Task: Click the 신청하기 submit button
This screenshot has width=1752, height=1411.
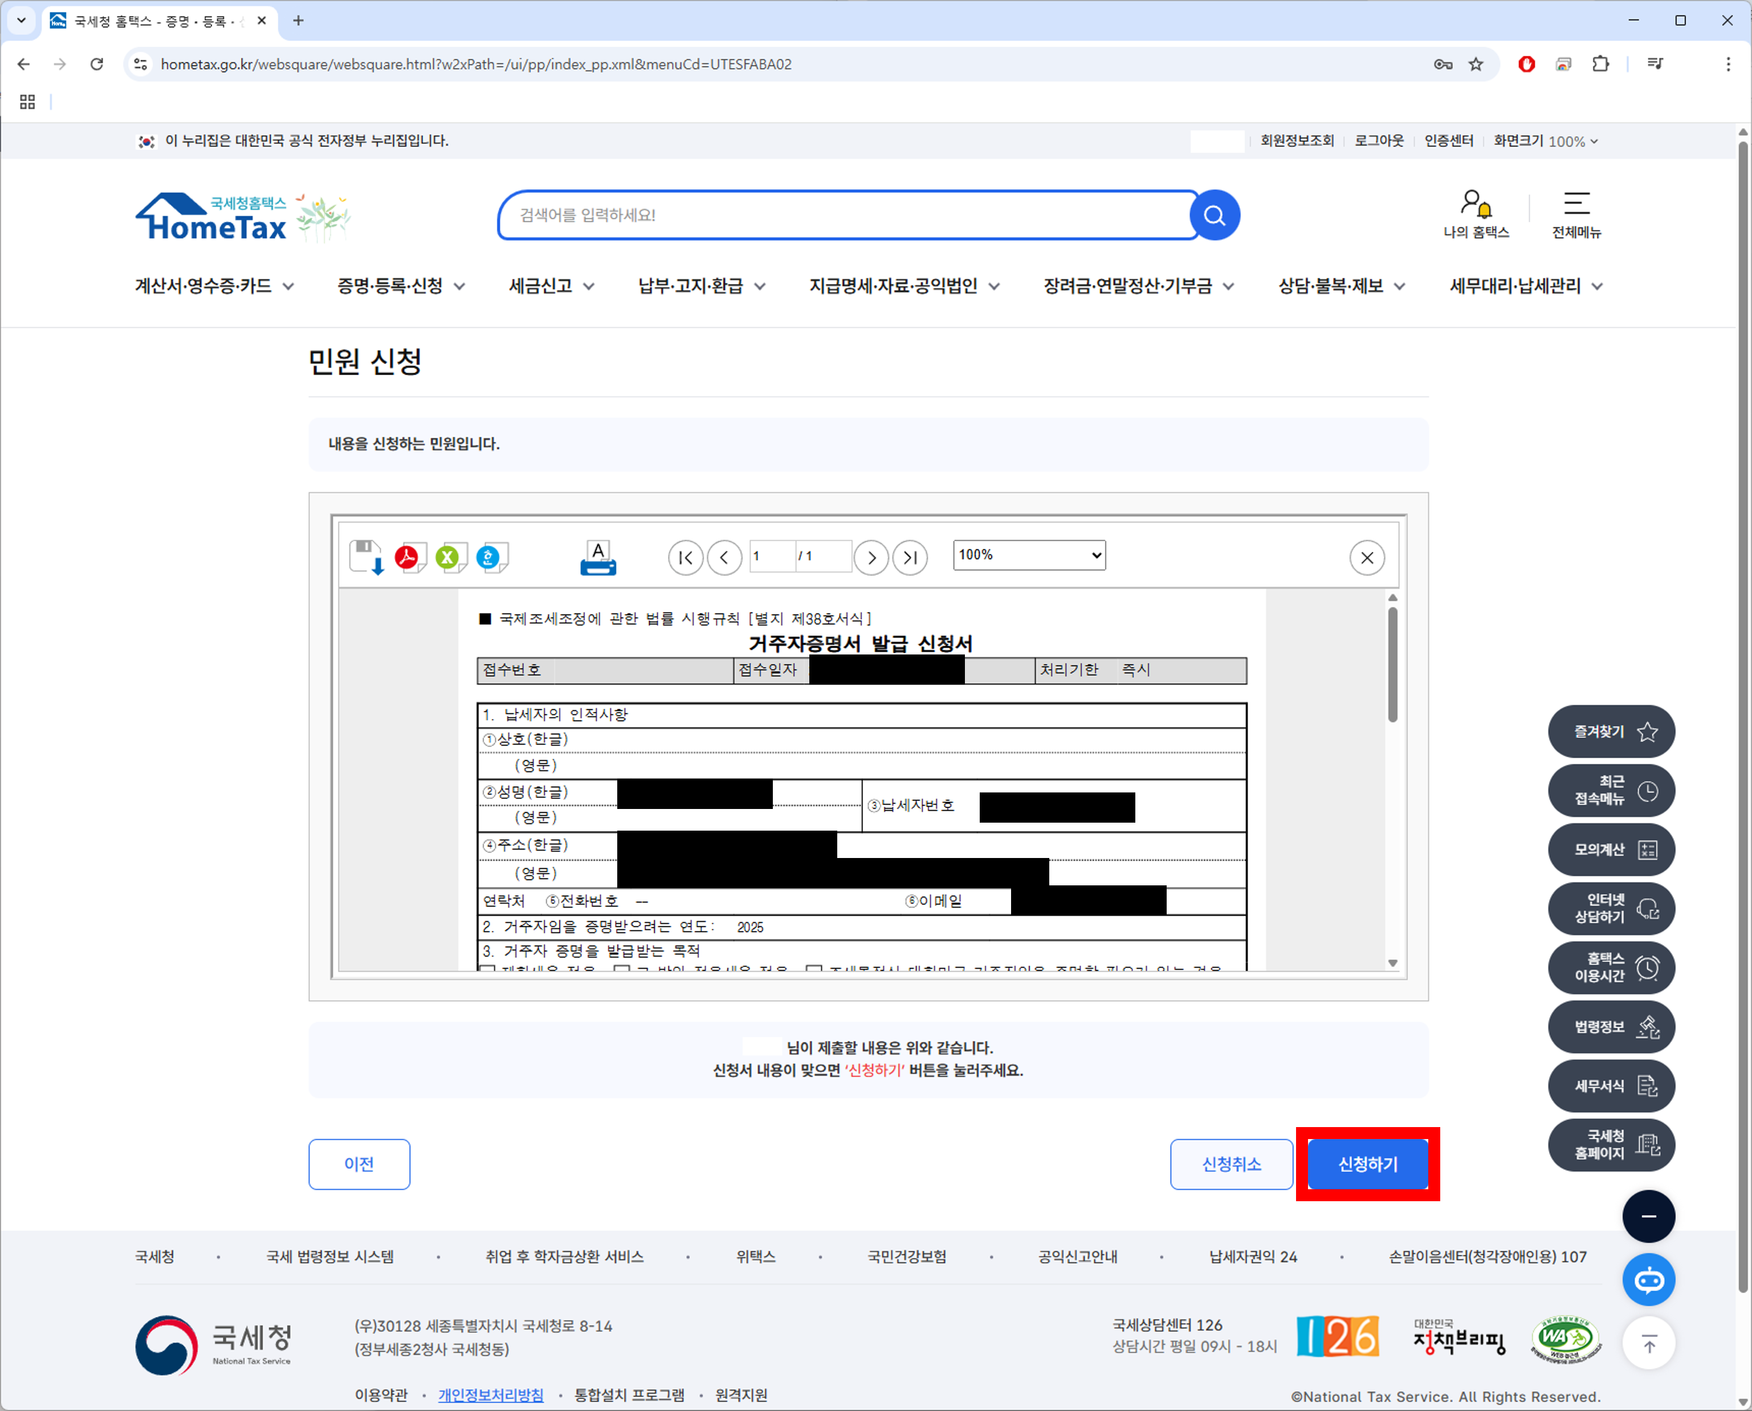Action: [1367, 1164]
